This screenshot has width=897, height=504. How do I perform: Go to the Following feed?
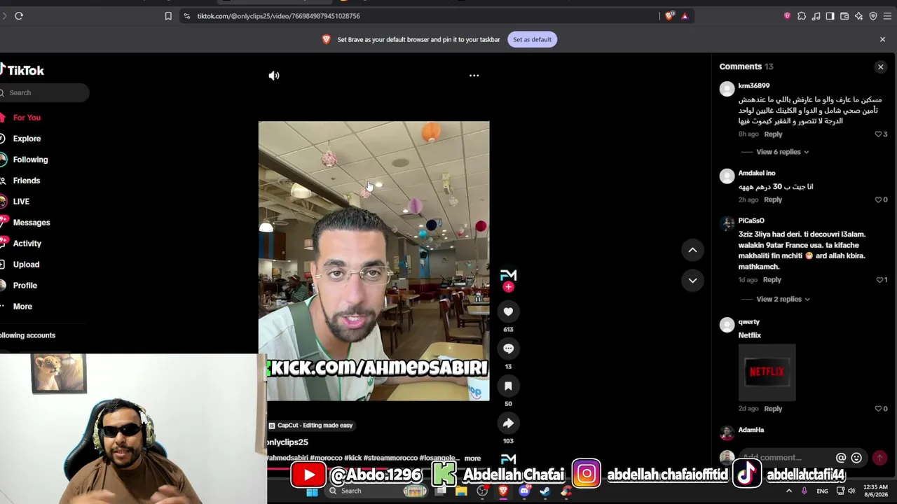coord(30,160)
